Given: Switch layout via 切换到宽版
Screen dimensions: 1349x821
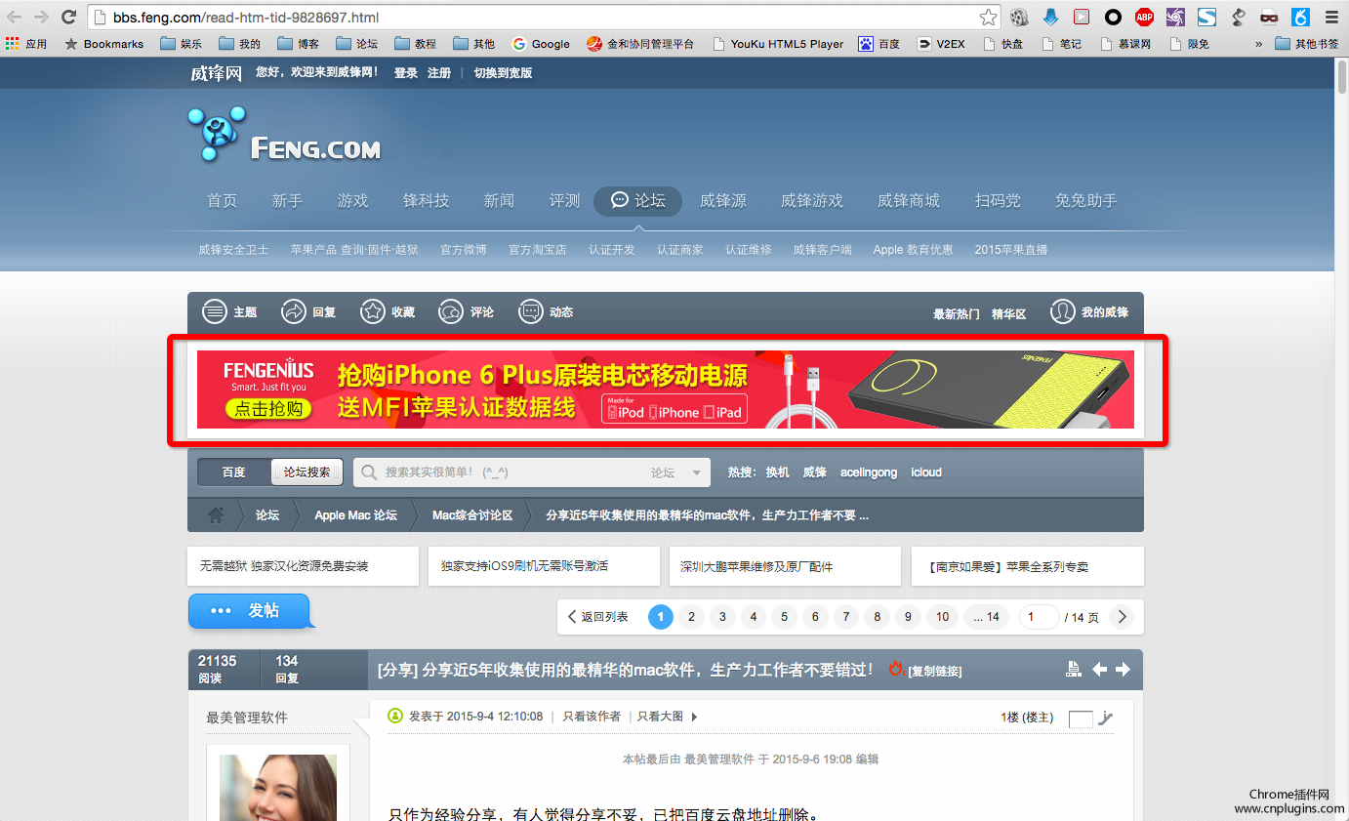Looking at the screenshot, I should [x=503, y=73].
